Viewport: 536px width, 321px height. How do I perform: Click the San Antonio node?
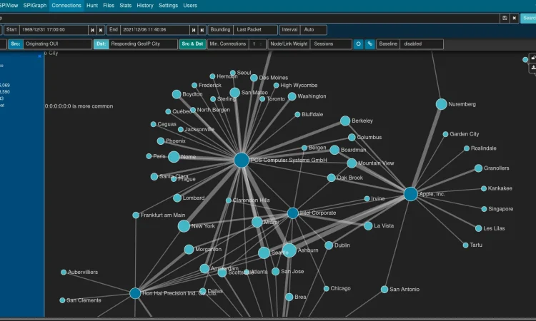(x=384, y=290)
